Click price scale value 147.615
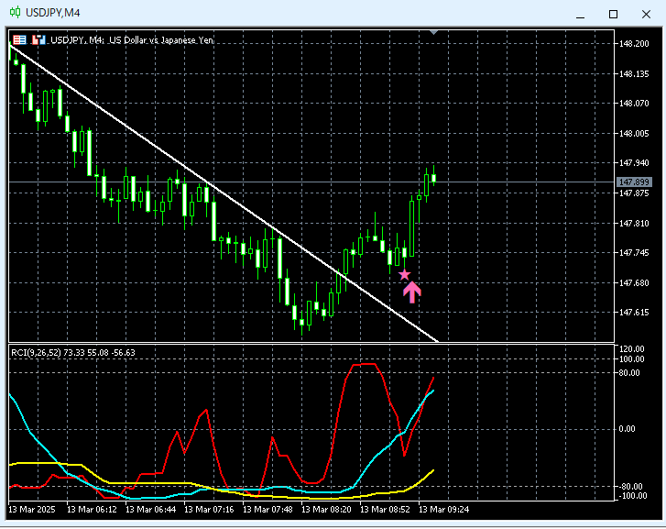Viewport: 666px width, 529px height. (634, 313)
